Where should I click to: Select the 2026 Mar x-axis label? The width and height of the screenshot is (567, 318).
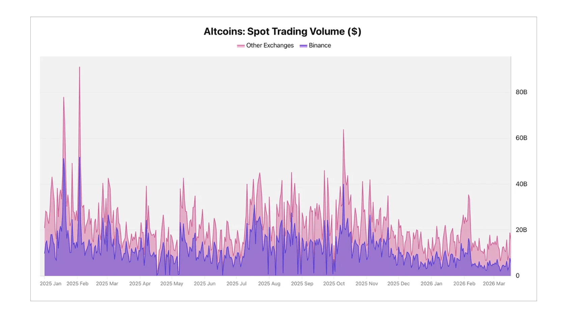pos(494,284)
